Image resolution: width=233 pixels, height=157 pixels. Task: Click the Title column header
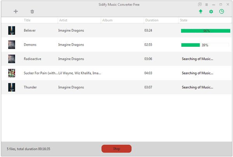[27, 20]
